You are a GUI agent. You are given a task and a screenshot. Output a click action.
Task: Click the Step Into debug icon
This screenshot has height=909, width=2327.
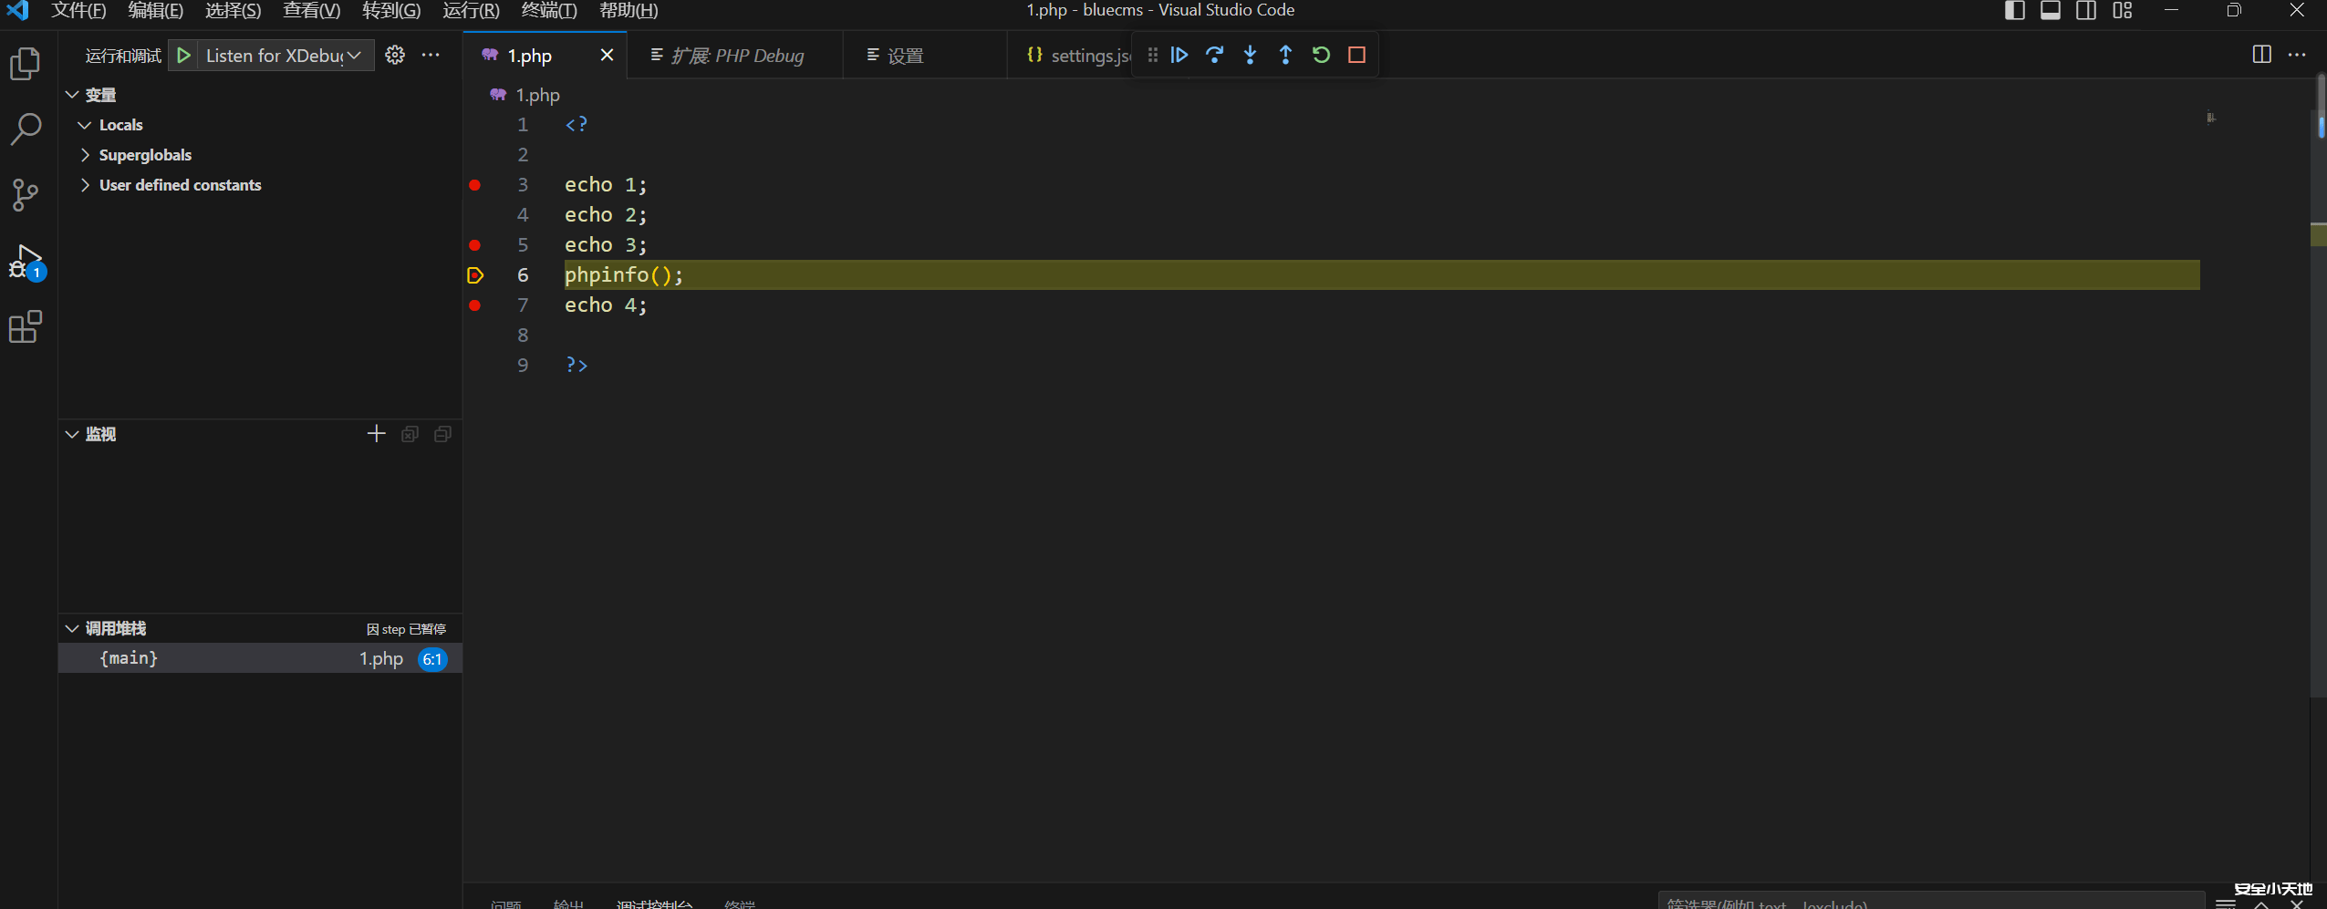pyautogui.click(x=1250, y=55)
